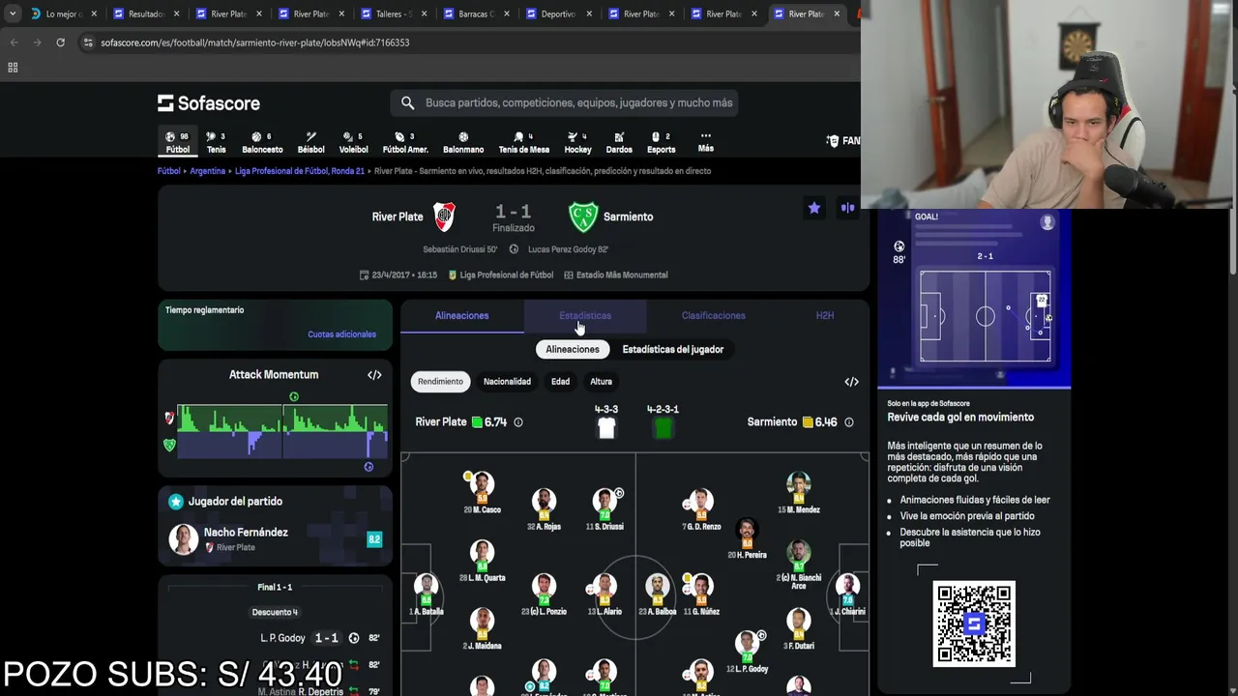Open the Tenis sport category
Screen dimensions: 1238x696
(216, 142)
